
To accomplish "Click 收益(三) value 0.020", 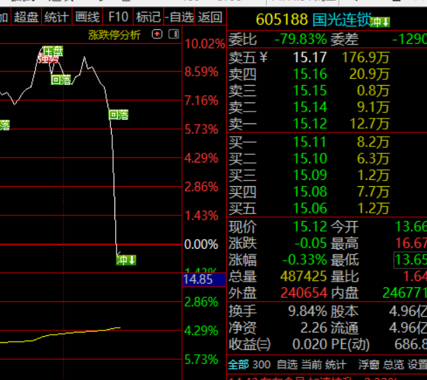I will point(310,344).
